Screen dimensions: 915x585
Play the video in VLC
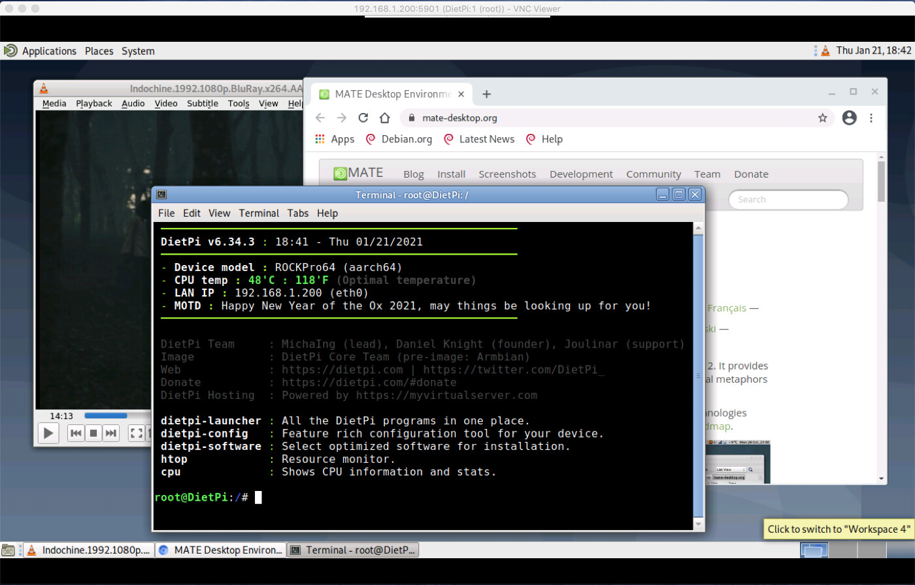tap(48, 433)
